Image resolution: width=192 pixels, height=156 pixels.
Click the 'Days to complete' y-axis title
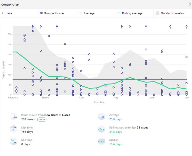click(x=3, y=70)
